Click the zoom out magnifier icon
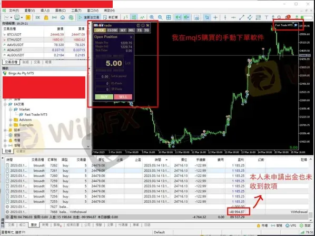 click(160, 17)
